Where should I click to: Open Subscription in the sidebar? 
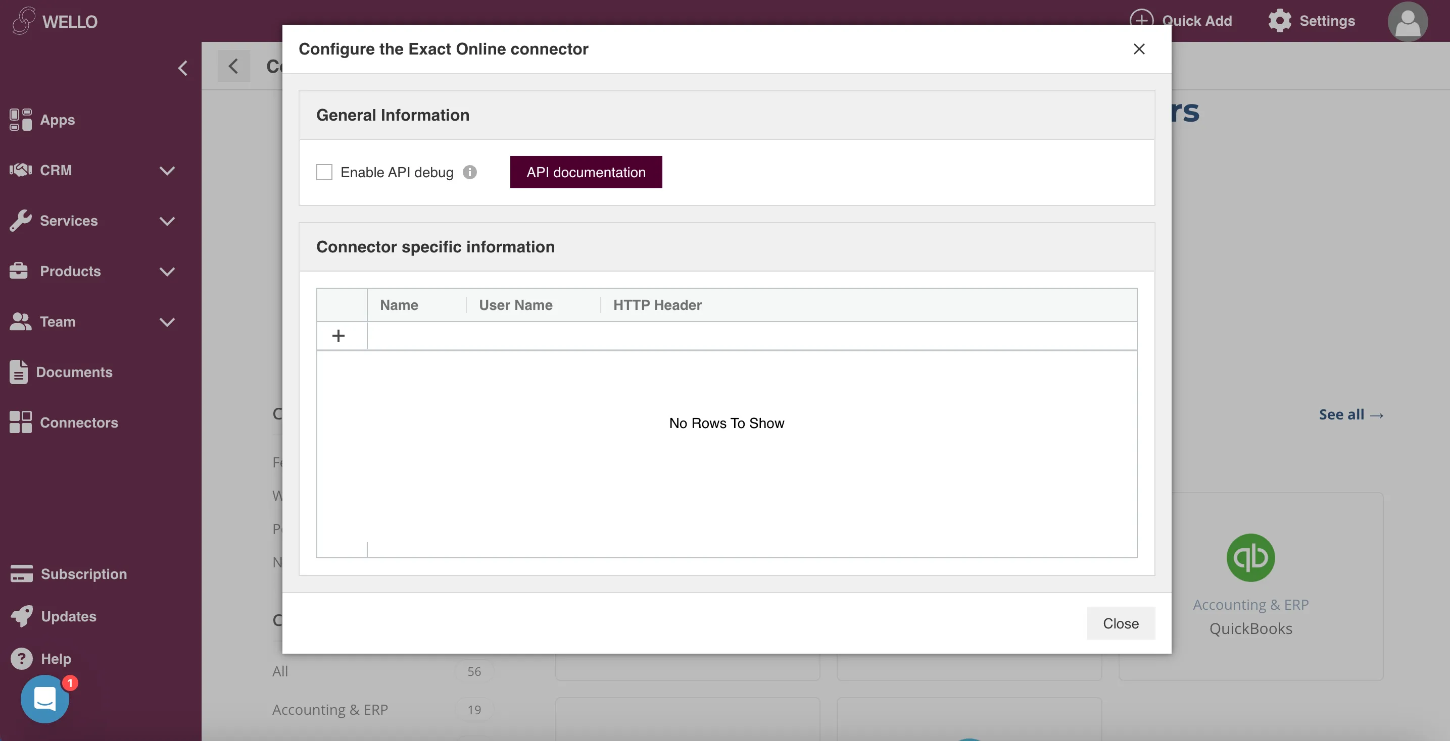pyautogui.click(x=84, y=573)
